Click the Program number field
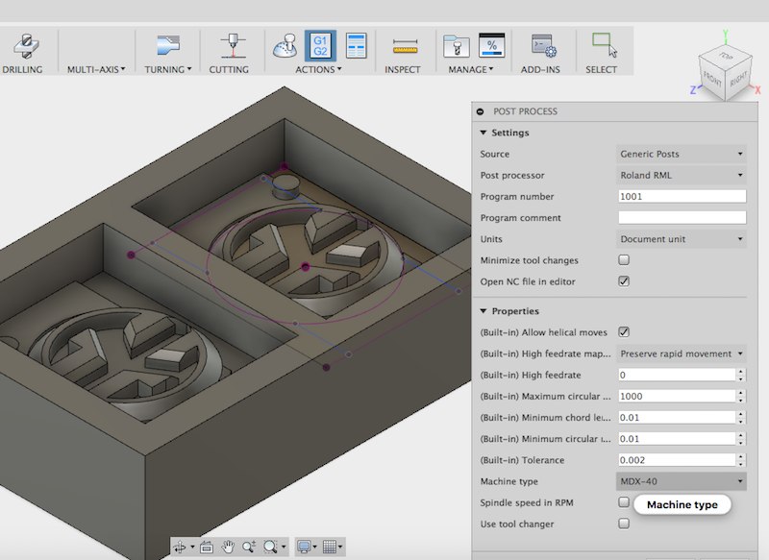The width and height of the screenshot is (769, 560). [682, 197]
